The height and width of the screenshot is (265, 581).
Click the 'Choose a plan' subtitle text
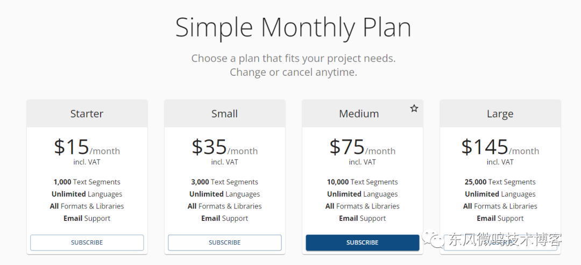(293, 58)
